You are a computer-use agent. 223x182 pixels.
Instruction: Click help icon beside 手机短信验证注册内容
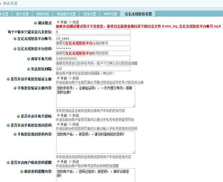[15, 88]
